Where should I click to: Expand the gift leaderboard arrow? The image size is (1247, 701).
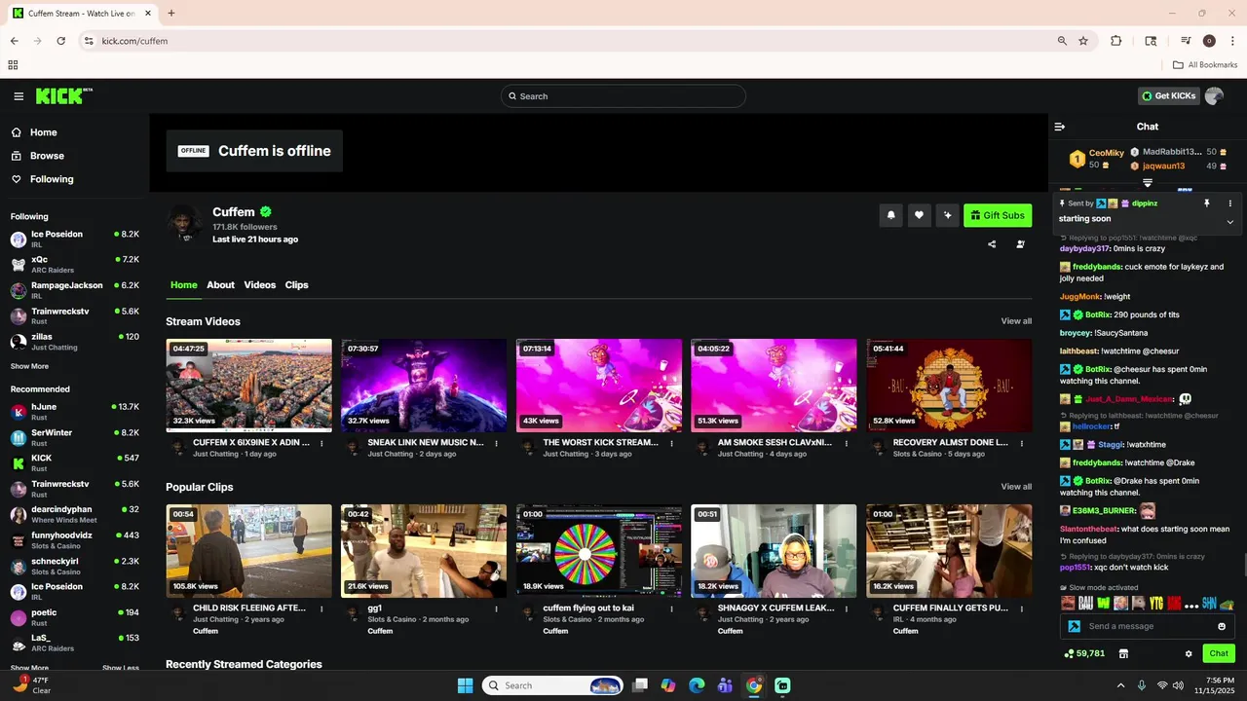(x=1148, y=183)
